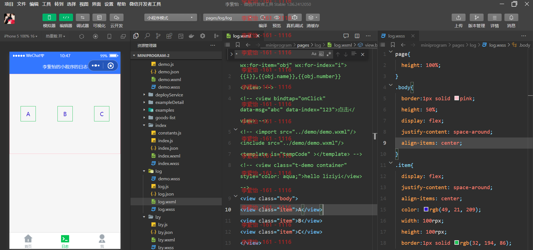The height and width of the screenshot is (250, 533).
Task: Open demo.json file
Action: (168, 72)
